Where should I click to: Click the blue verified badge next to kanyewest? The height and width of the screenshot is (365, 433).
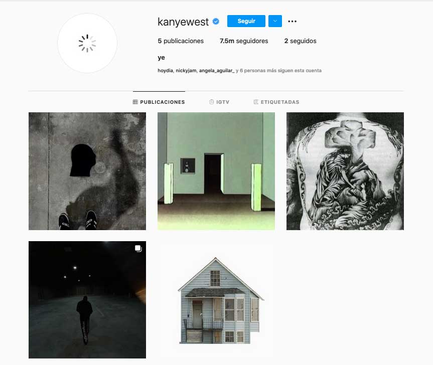click(216, 21)
